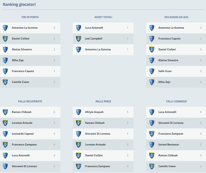The image size is (206, 173).
Task: Click team crest beside Joel Campbell
Action: (x=78, y=39)
